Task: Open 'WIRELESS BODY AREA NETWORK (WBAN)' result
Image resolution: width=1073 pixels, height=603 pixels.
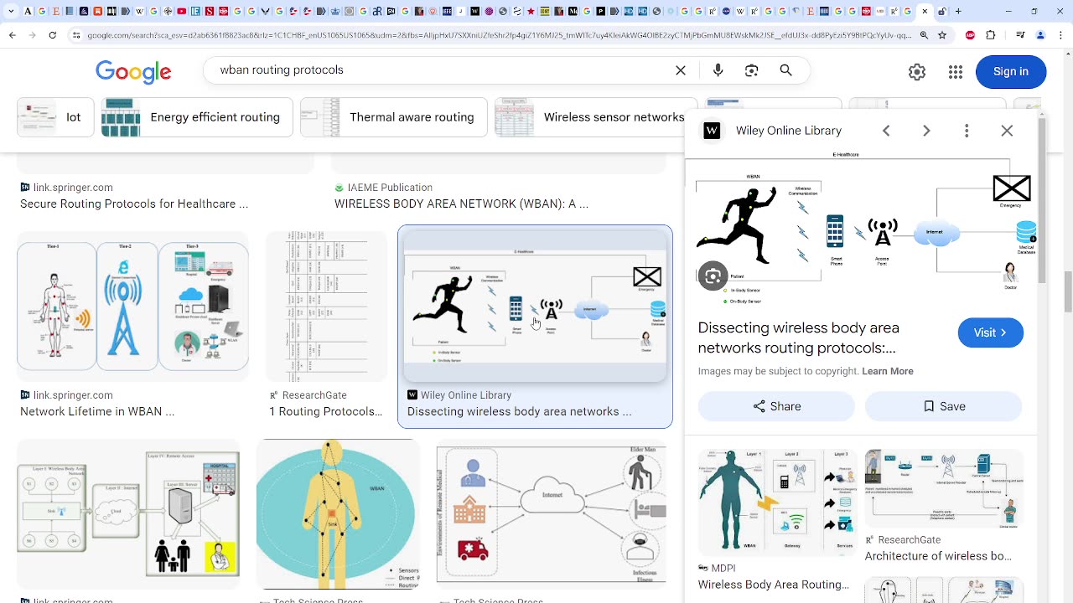Action: pos(462,204)
